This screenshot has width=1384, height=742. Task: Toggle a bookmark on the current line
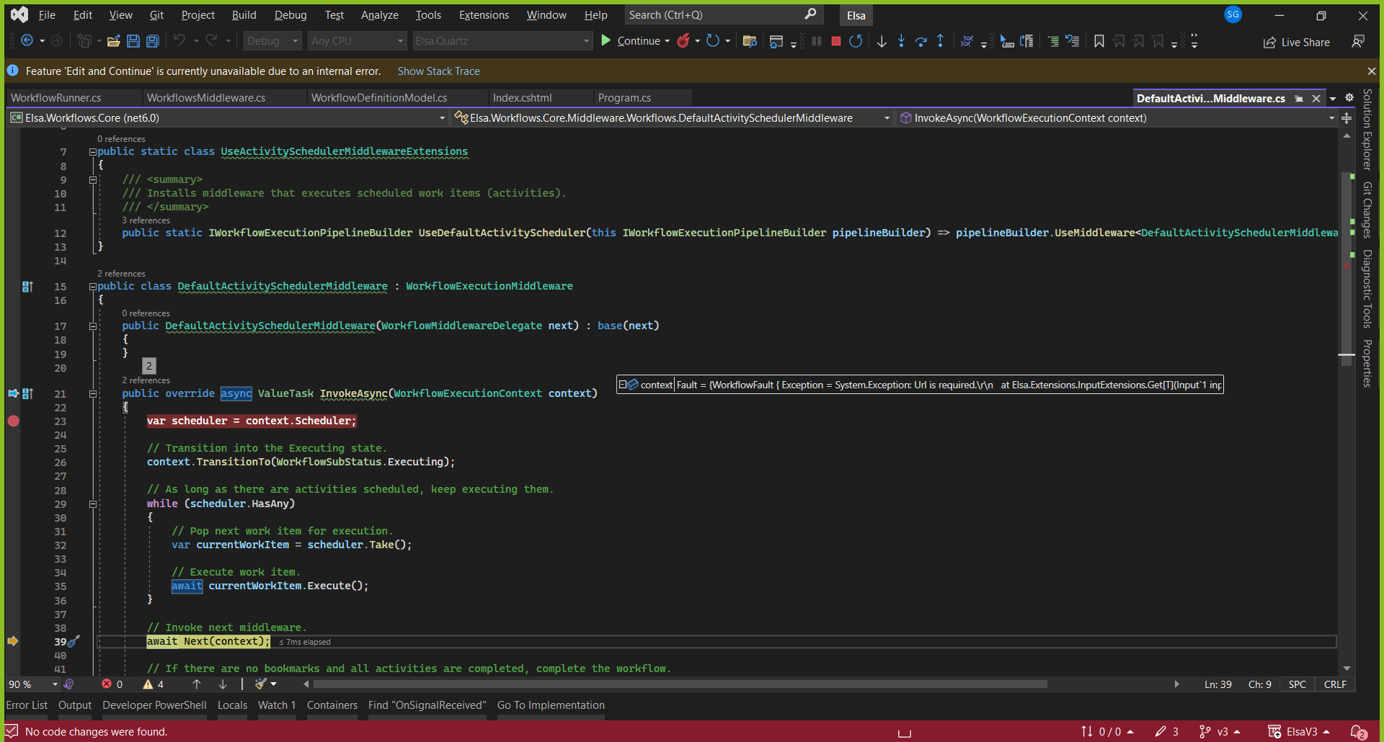tap(1099, 41)
